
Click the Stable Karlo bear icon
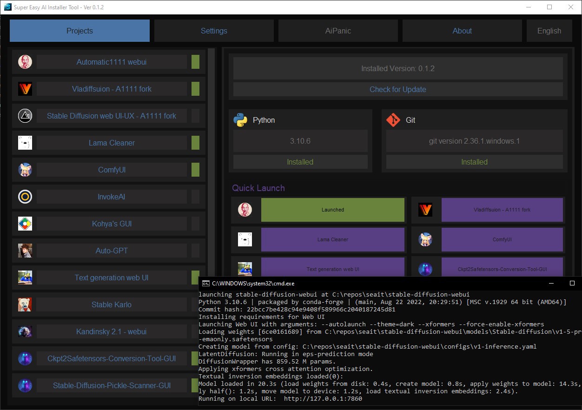pos(25,304)
